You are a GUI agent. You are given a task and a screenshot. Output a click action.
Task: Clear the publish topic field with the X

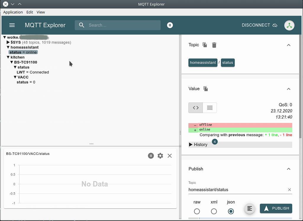pos(289,190)
